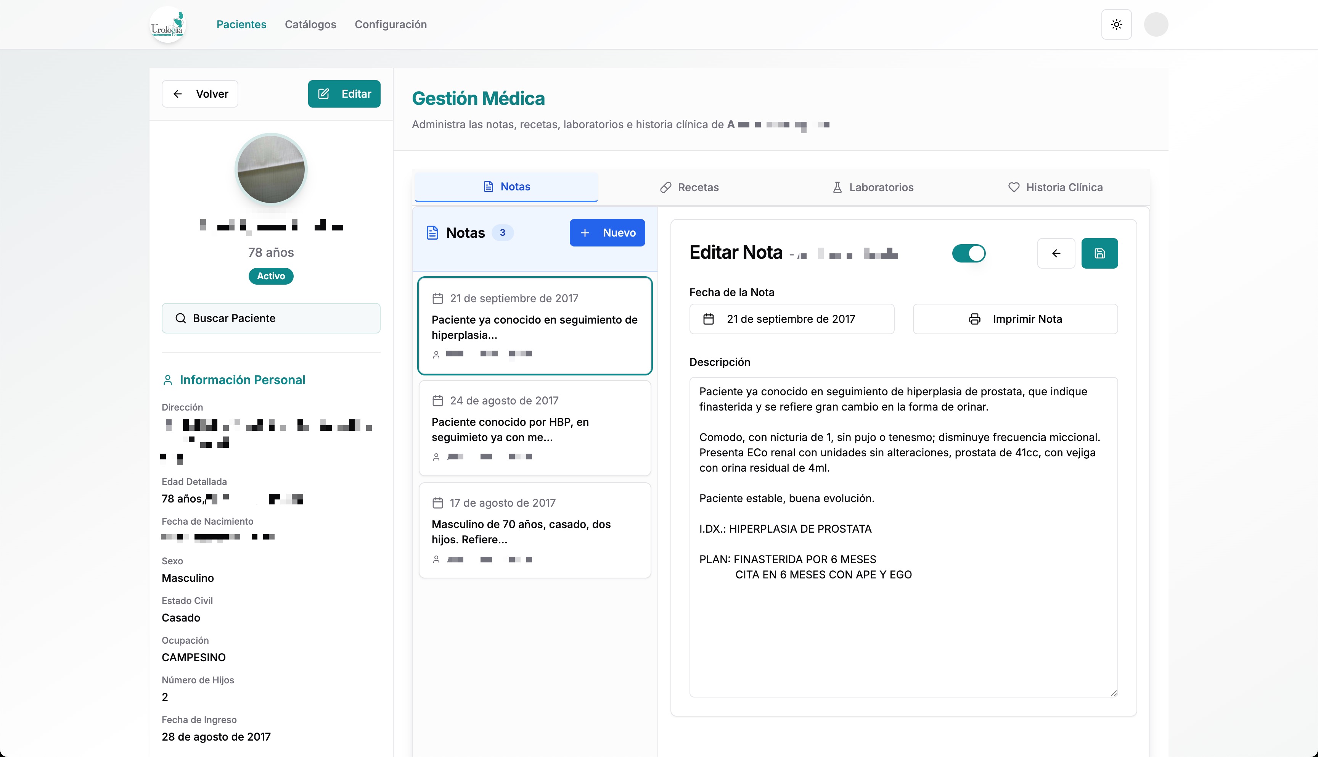
Task: Select the 24 de agosto de 2017 note
Action: pos(535,427)
